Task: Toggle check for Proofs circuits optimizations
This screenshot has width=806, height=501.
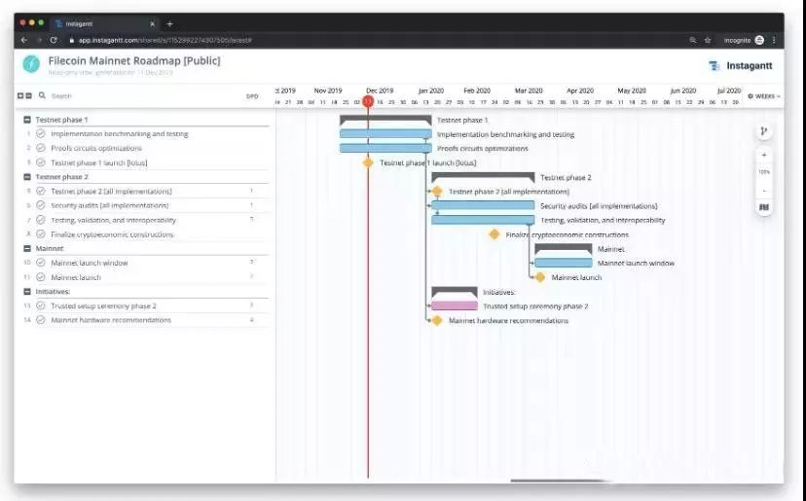Action: (x=41, y=148)
